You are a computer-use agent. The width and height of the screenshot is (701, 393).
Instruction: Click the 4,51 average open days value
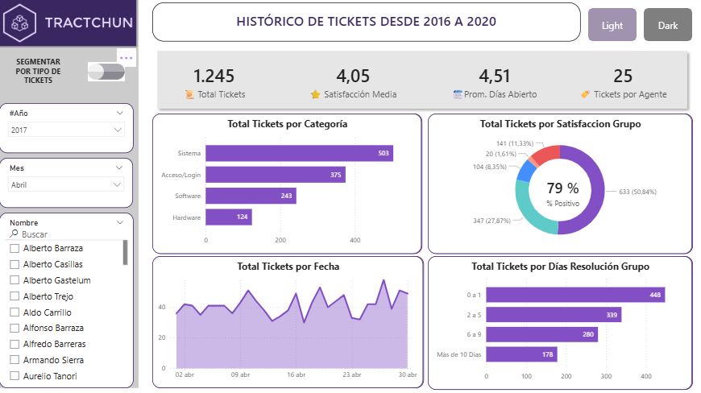coord(495,76)
